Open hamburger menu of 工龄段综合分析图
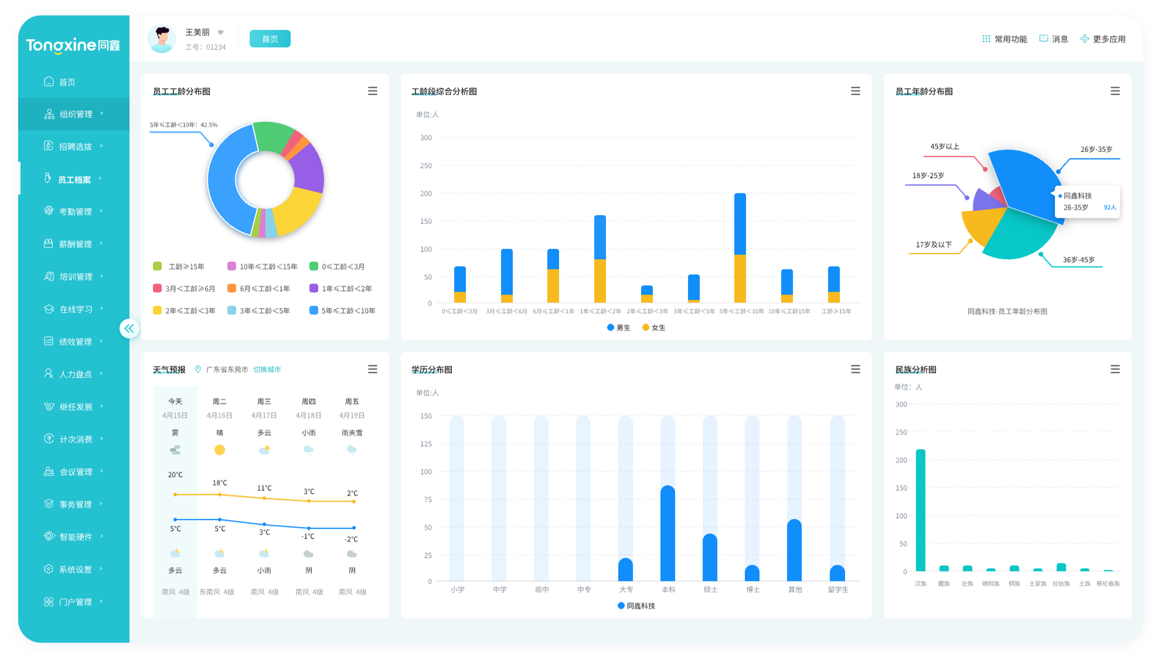Image resolution: width=1162 pixels, height=664 pixels. [856, 91]
